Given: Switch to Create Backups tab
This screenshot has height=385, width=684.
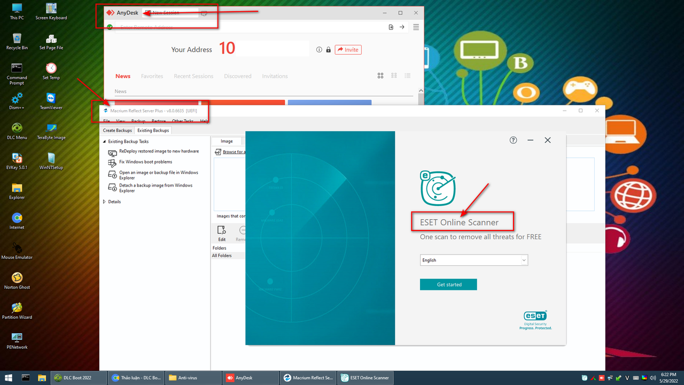Looking at the screenshot, I should point(118,130).
